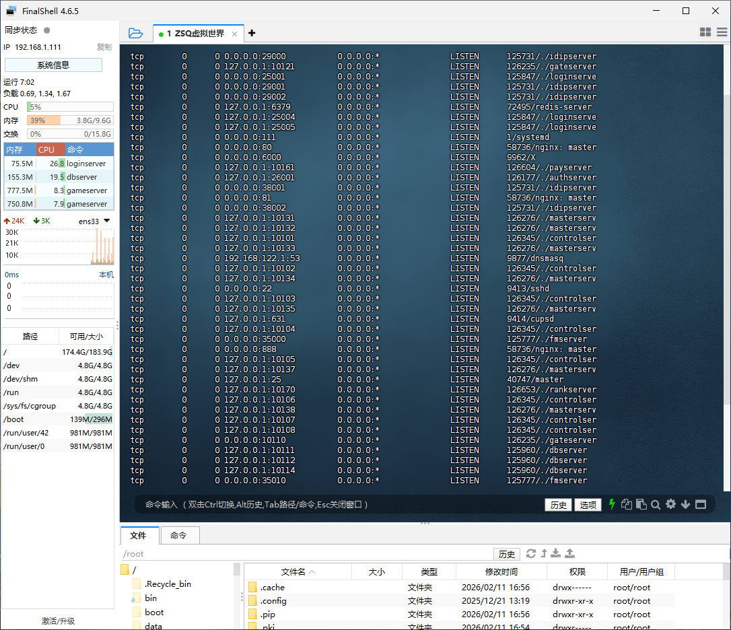Click the terminal search magnifier icon
The height and width of the screenshot is (630, 731).
pyautogui.click(x=656, y=504)
